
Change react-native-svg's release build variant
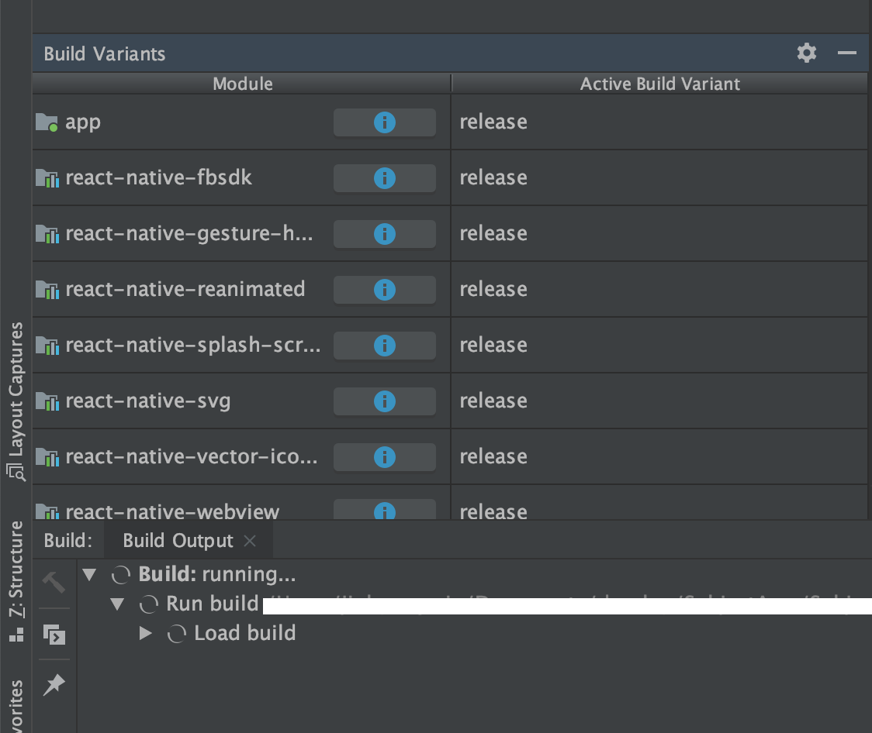click(659, 401)
